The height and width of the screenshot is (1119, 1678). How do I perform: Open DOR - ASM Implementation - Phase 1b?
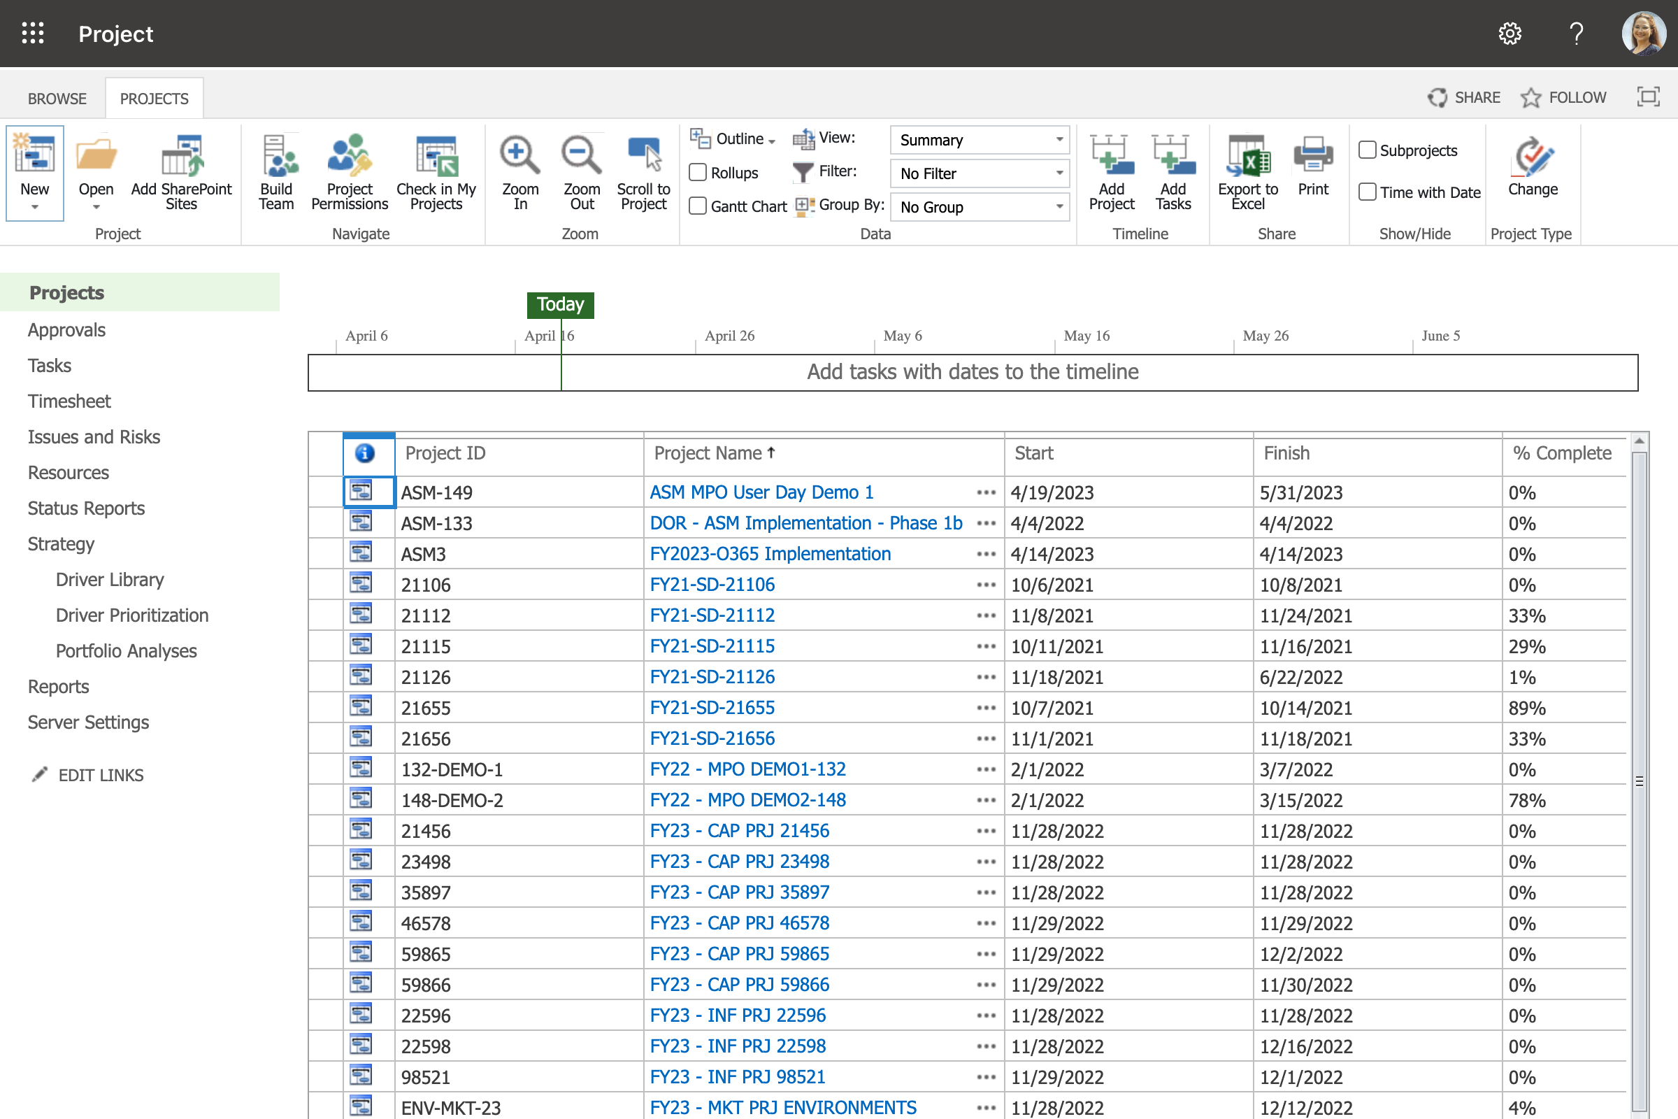(x=806, y=523)
